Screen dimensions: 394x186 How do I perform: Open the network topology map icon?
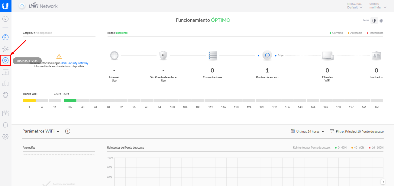pyautogui.click(x=5, y=49)
